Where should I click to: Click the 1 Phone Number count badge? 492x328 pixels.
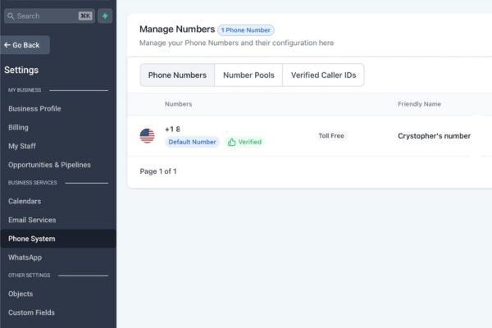[x=246, y=30]
